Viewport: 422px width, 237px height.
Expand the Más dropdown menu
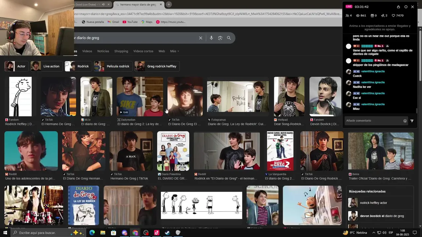pos(174,51)
